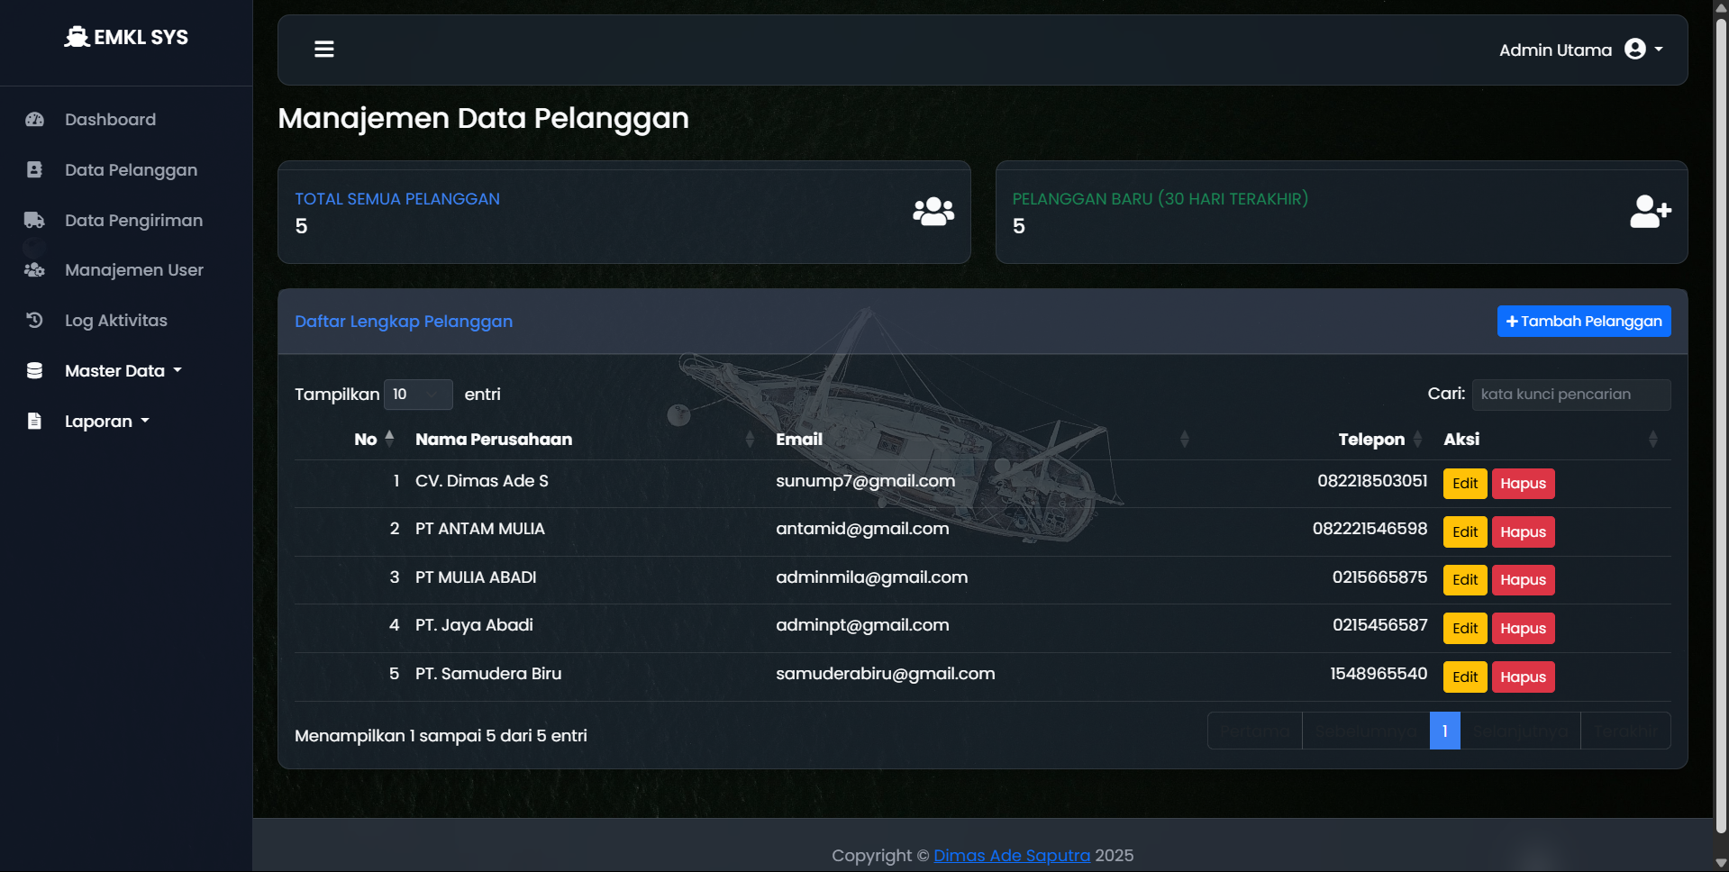This screenshot has width=1729, height=872.
Task: Toggle the sidebar with the hamburger icon
Action: [324, 50]
